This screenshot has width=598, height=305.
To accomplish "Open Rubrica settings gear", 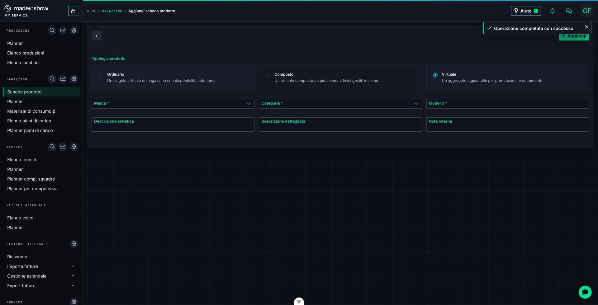I will click(74, 302).
